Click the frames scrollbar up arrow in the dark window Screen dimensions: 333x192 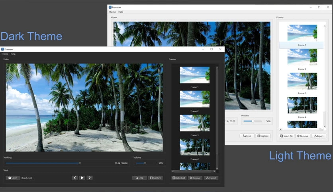pos(217,68)
